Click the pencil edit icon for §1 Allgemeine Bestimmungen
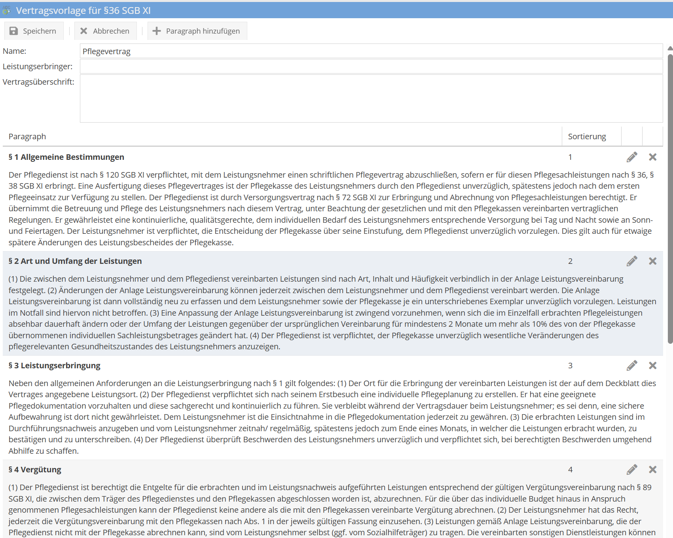This screenshot has width=673, height=538. (x=632, y=157)
